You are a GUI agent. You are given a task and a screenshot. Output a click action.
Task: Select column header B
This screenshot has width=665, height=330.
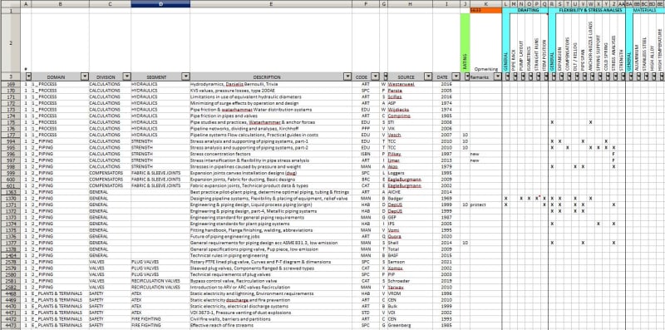click(60, 4)
